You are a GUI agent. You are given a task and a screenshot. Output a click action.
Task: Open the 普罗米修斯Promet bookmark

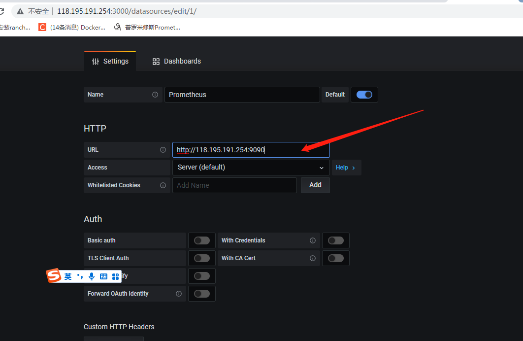(147, 28)
